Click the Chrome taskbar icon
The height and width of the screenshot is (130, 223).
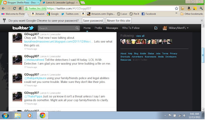pyautogui.click(x=43, y=115)
